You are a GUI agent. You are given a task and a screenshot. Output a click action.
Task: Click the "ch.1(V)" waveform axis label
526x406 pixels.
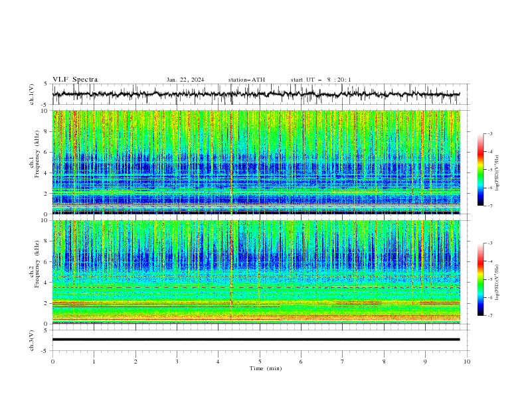point(32,94)
